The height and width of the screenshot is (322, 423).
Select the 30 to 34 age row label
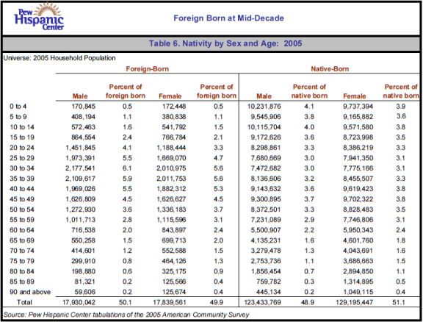pos(22,168)
